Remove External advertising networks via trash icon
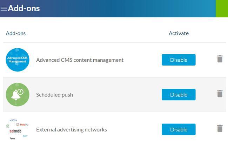Viewport: 228px width, 142px height. tap(220, 128)
